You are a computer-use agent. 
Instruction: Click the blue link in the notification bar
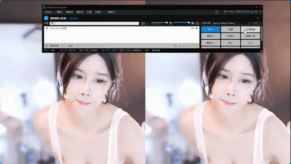click(x=74, y=18)
